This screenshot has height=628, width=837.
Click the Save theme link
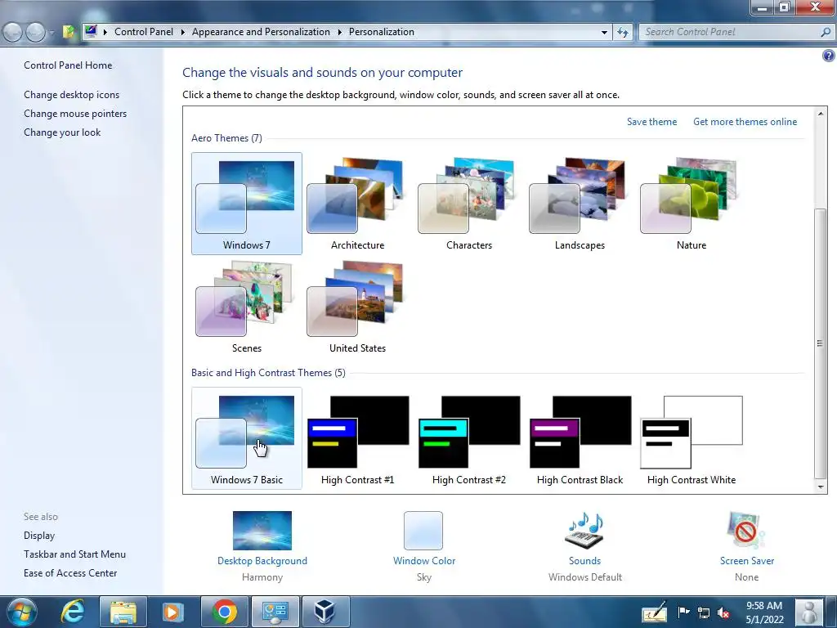(651, 122)
